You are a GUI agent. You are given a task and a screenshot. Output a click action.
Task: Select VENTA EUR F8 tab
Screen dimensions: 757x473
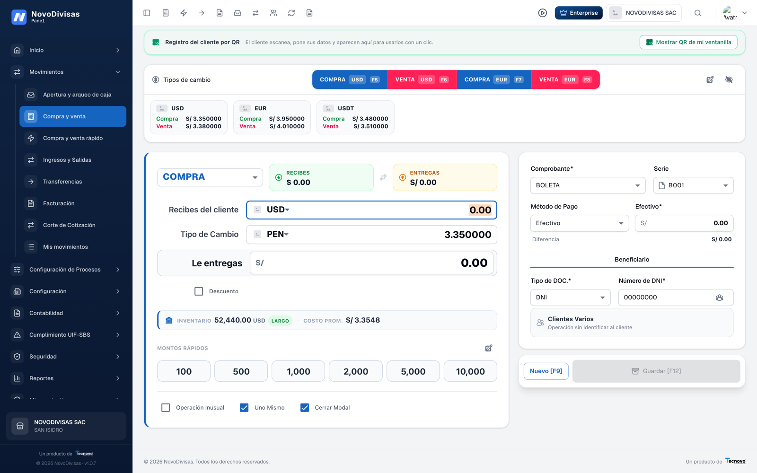(x=565, y=79)
